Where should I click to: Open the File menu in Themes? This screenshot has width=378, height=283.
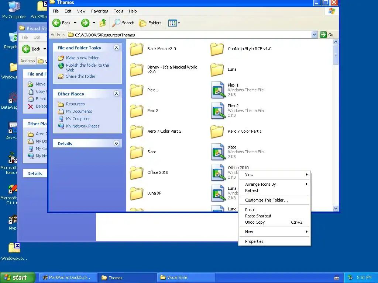coord(56,11)
